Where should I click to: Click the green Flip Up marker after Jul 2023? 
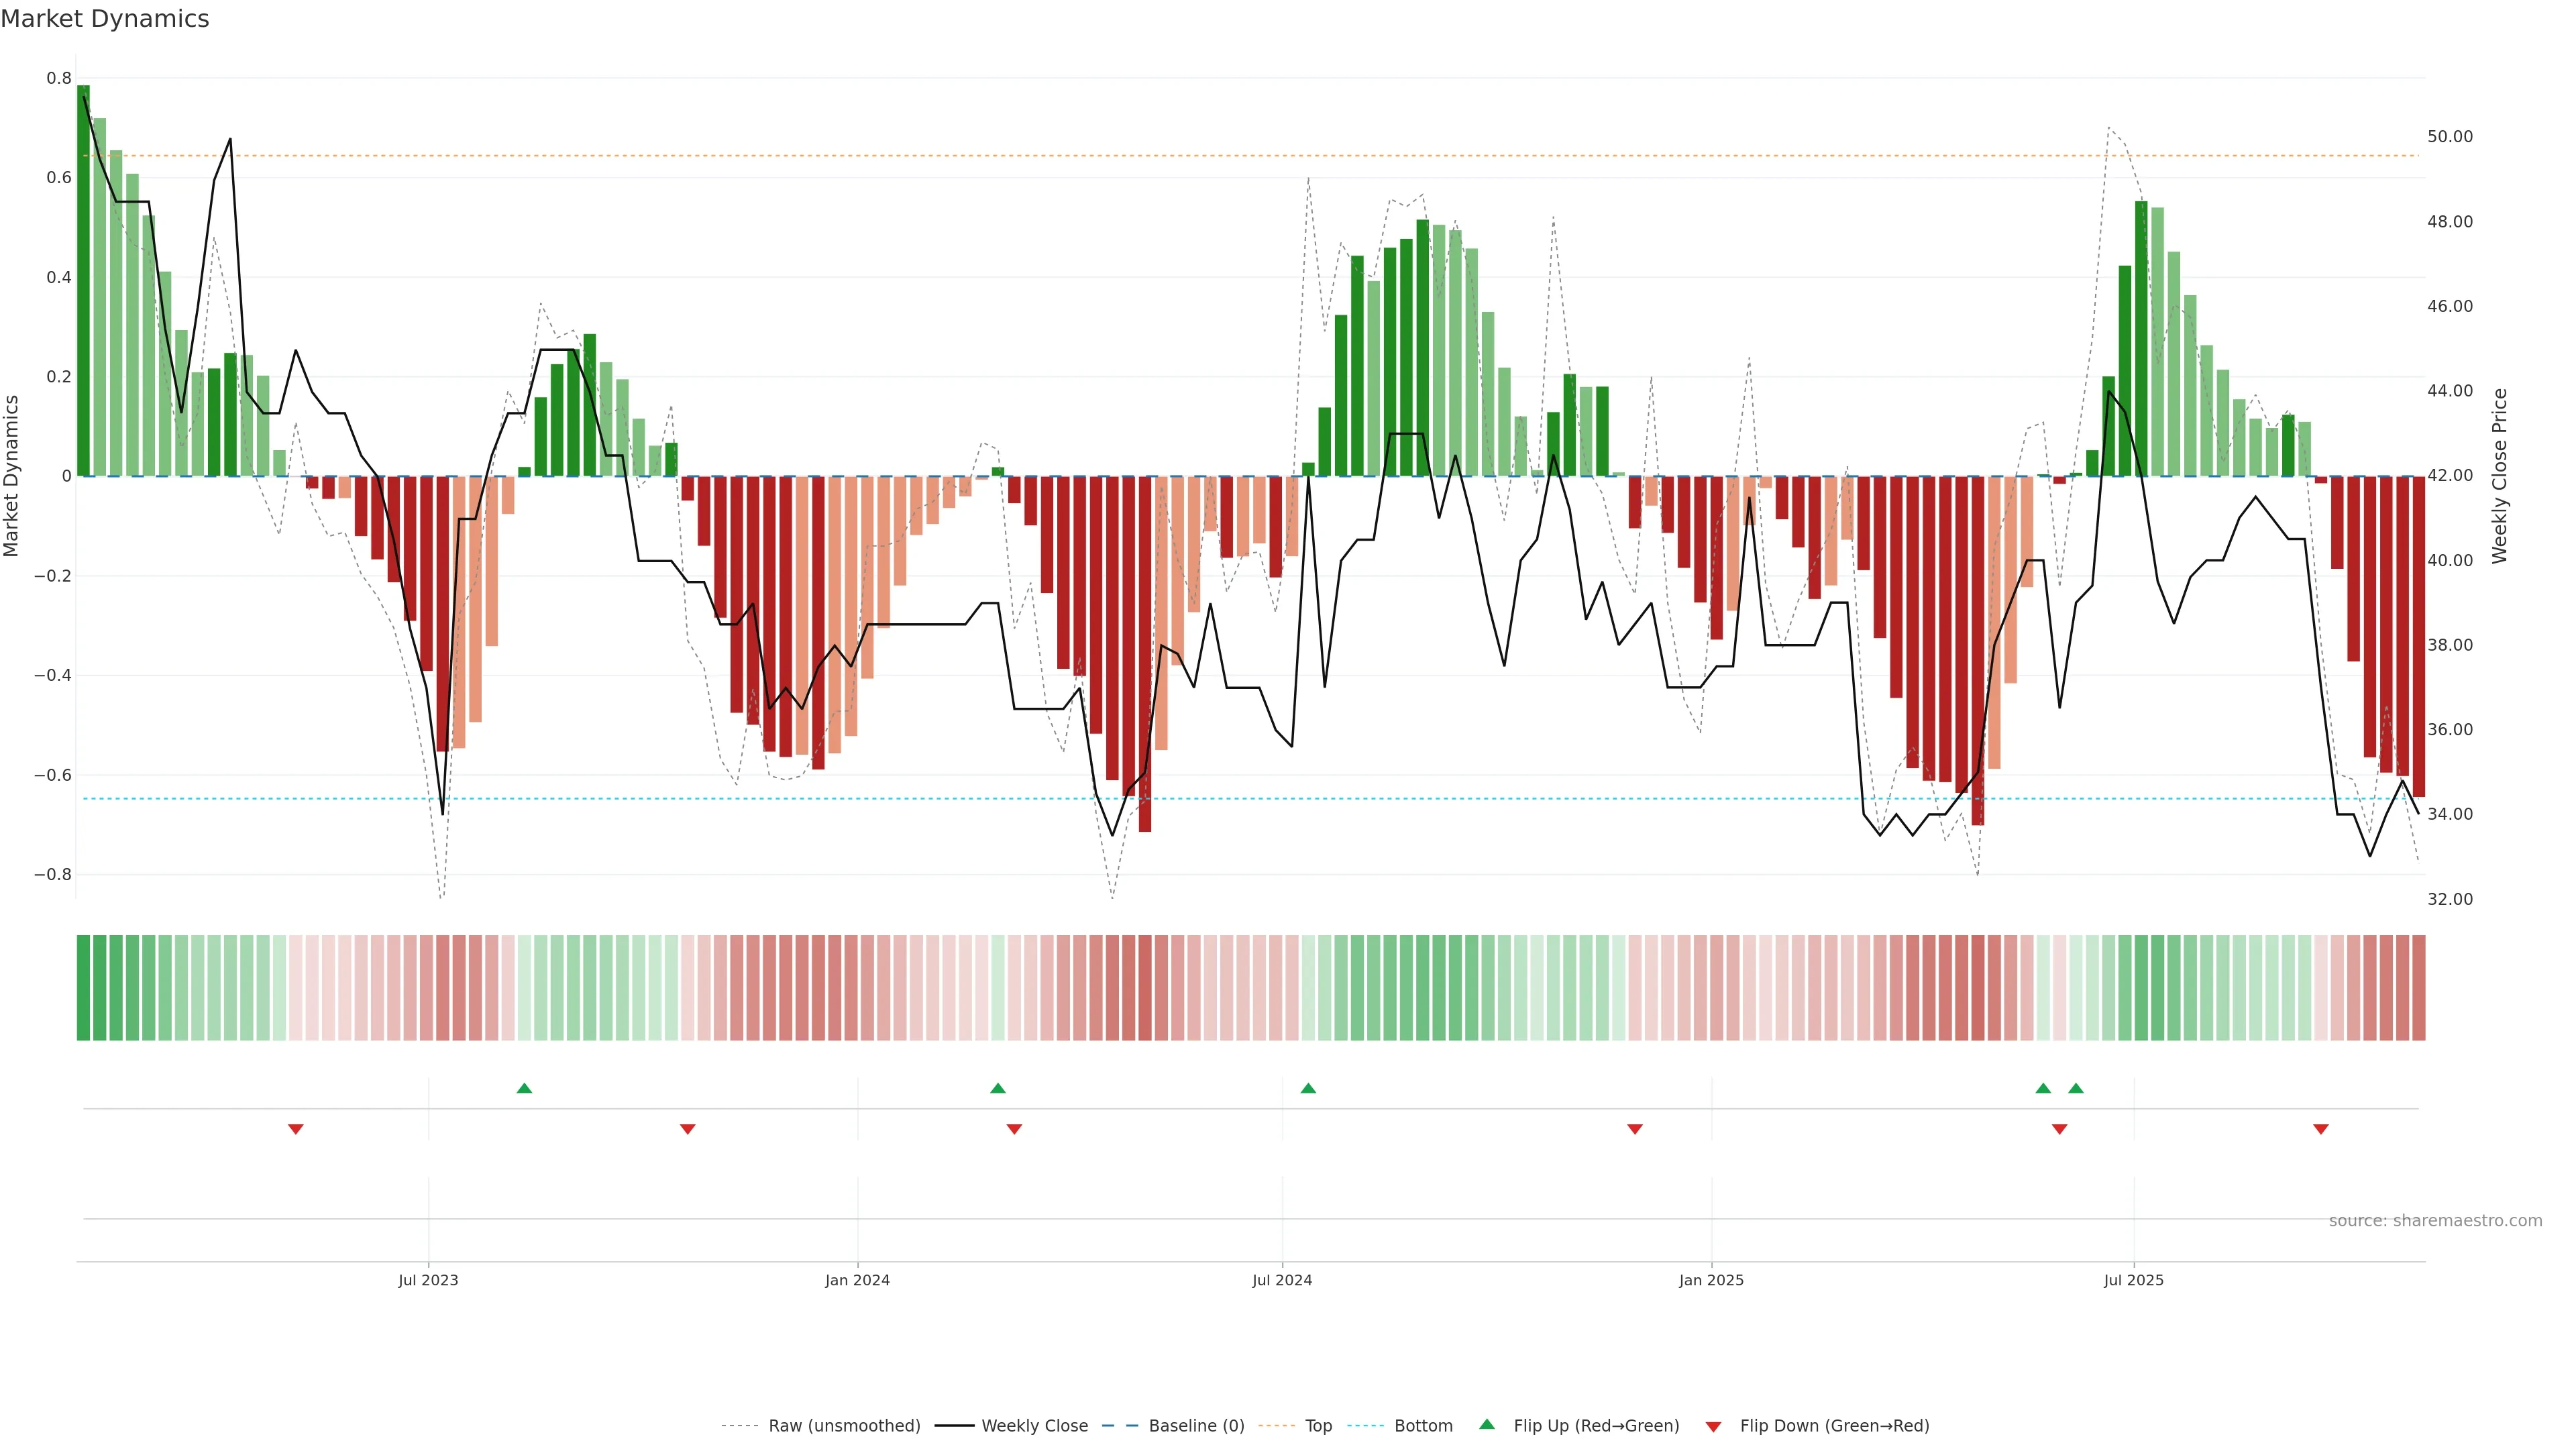coord(524,1088)
